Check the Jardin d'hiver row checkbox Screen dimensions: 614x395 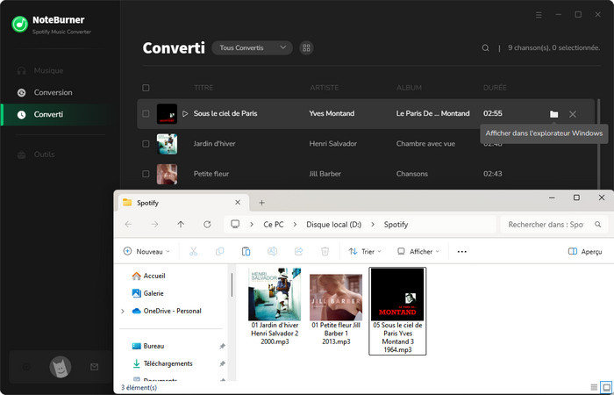146,144
